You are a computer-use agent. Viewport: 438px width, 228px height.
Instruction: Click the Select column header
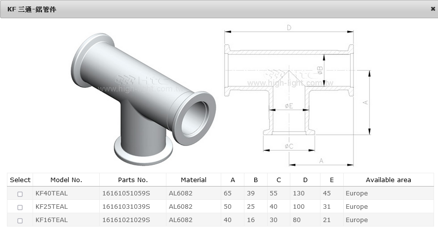(x=20, y=180)
